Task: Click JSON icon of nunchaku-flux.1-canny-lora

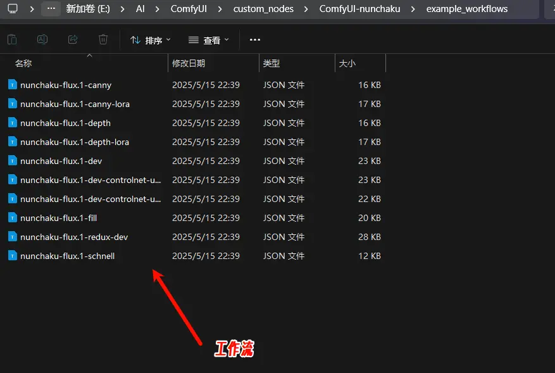Action: [13, 104]
